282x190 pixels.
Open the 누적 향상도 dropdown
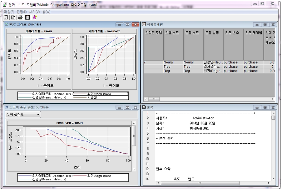(23, 115)
